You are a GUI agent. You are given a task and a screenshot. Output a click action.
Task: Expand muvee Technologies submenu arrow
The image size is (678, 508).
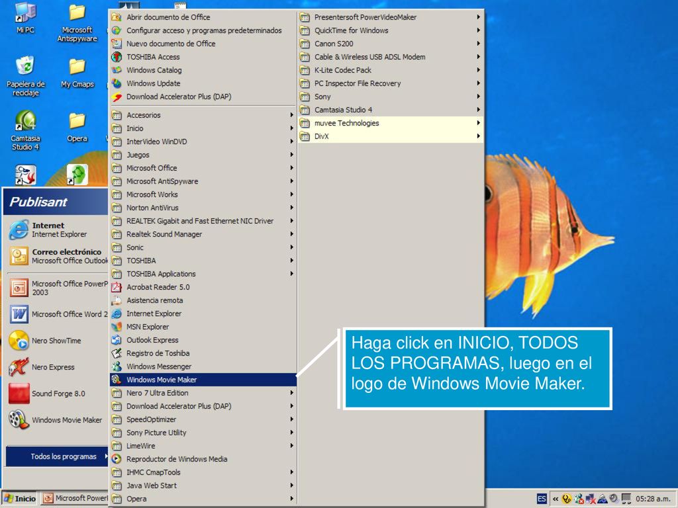coord(478,123)
